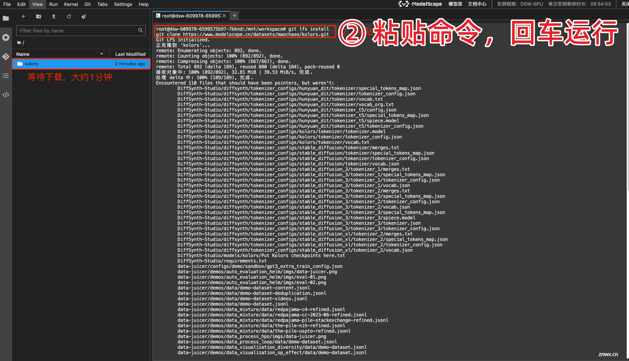
Task: Select the Kernel menu item
Action: click(x=70, y=4)
